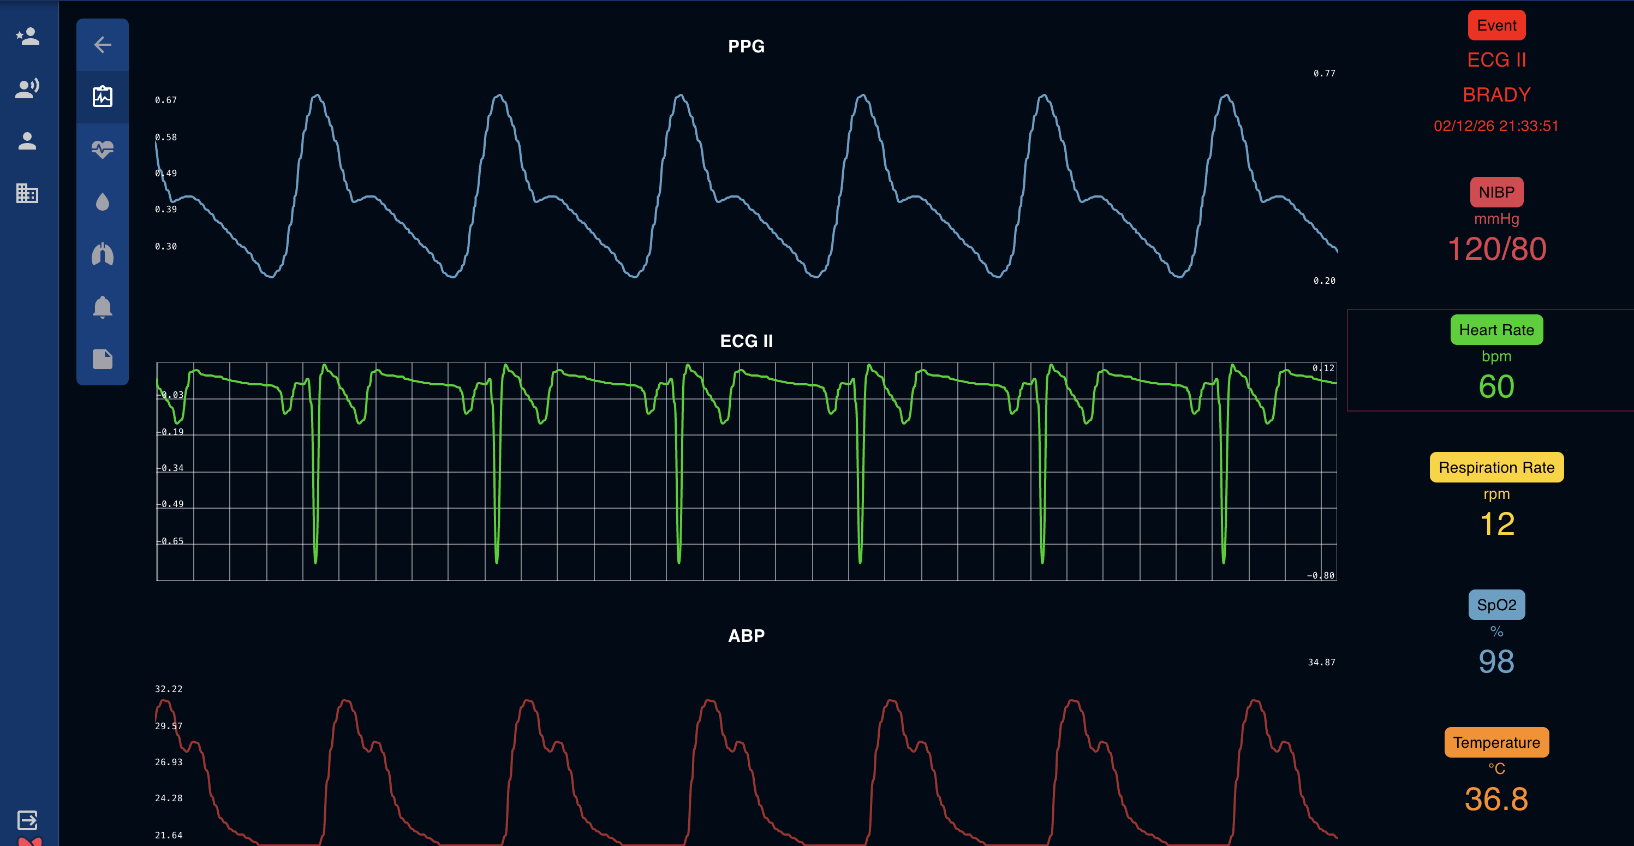Screen dimensions: 1634x846
Task: Select the NIBP label
Action: coord(1496,192)
